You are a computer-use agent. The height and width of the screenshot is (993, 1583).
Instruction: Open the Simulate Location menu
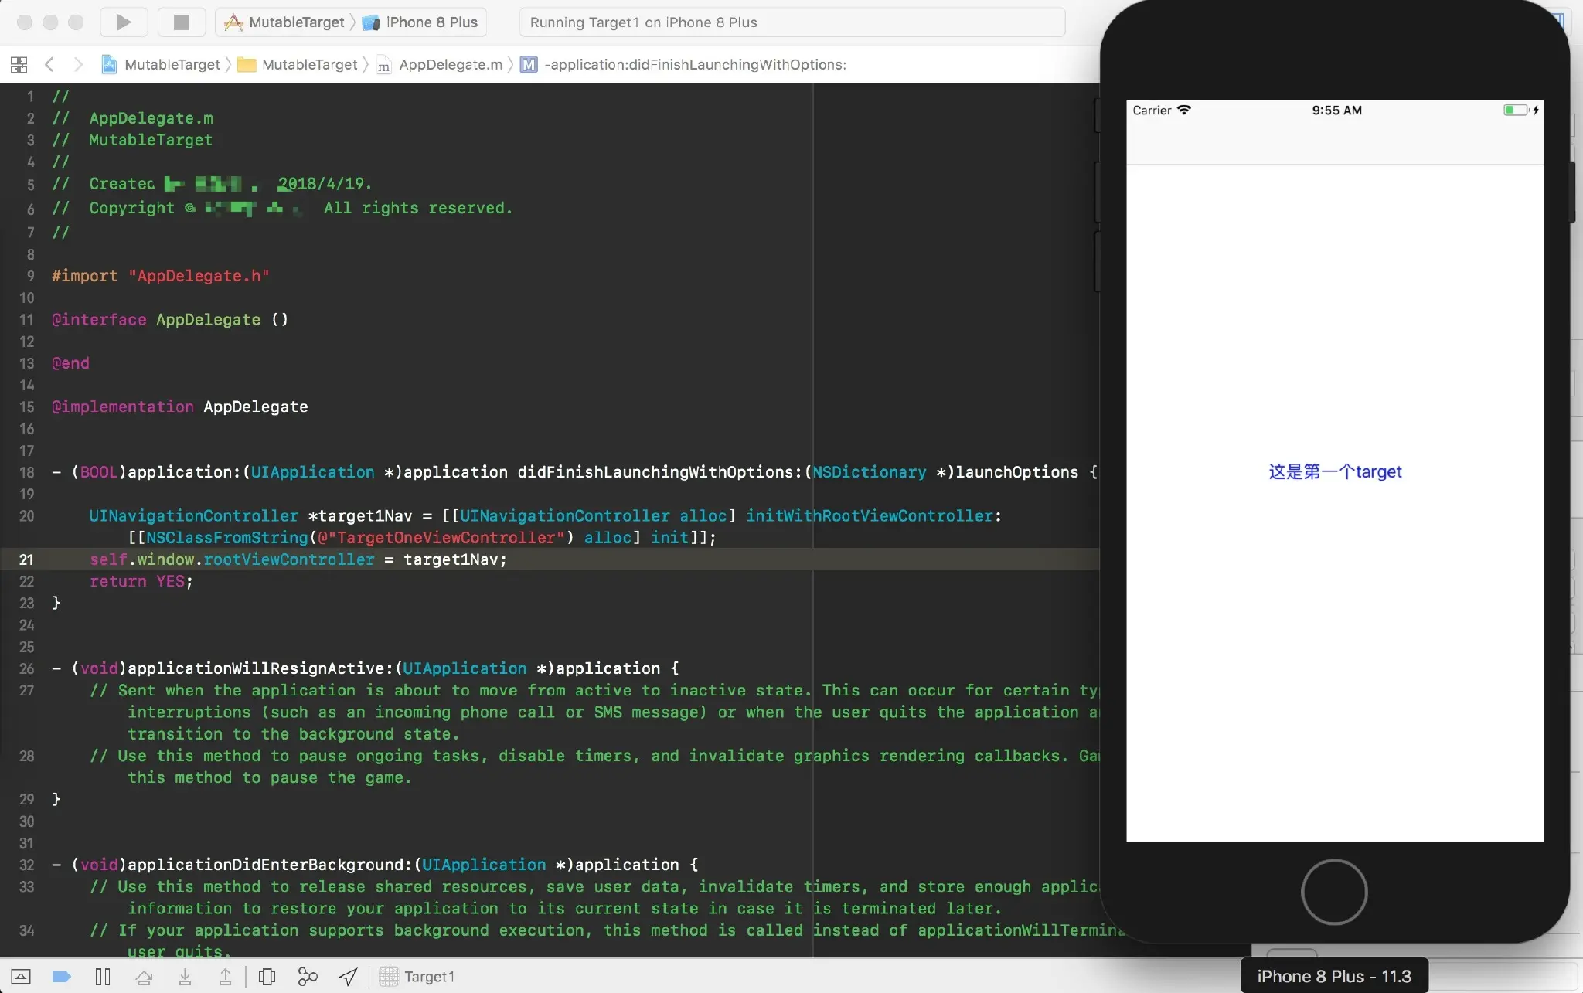[x=348, y=977]
